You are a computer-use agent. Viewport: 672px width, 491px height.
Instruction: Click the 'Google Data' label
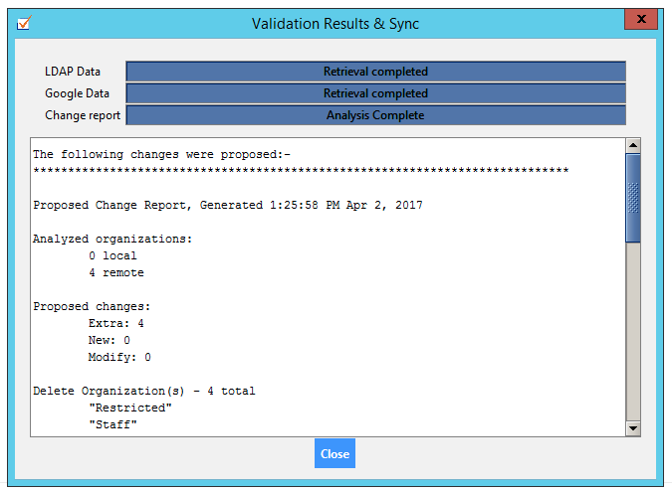(x=77, y=93)
